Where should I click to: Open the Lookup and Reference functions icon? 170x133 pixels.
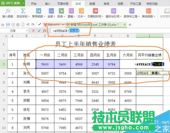click(x=114, y=11)
